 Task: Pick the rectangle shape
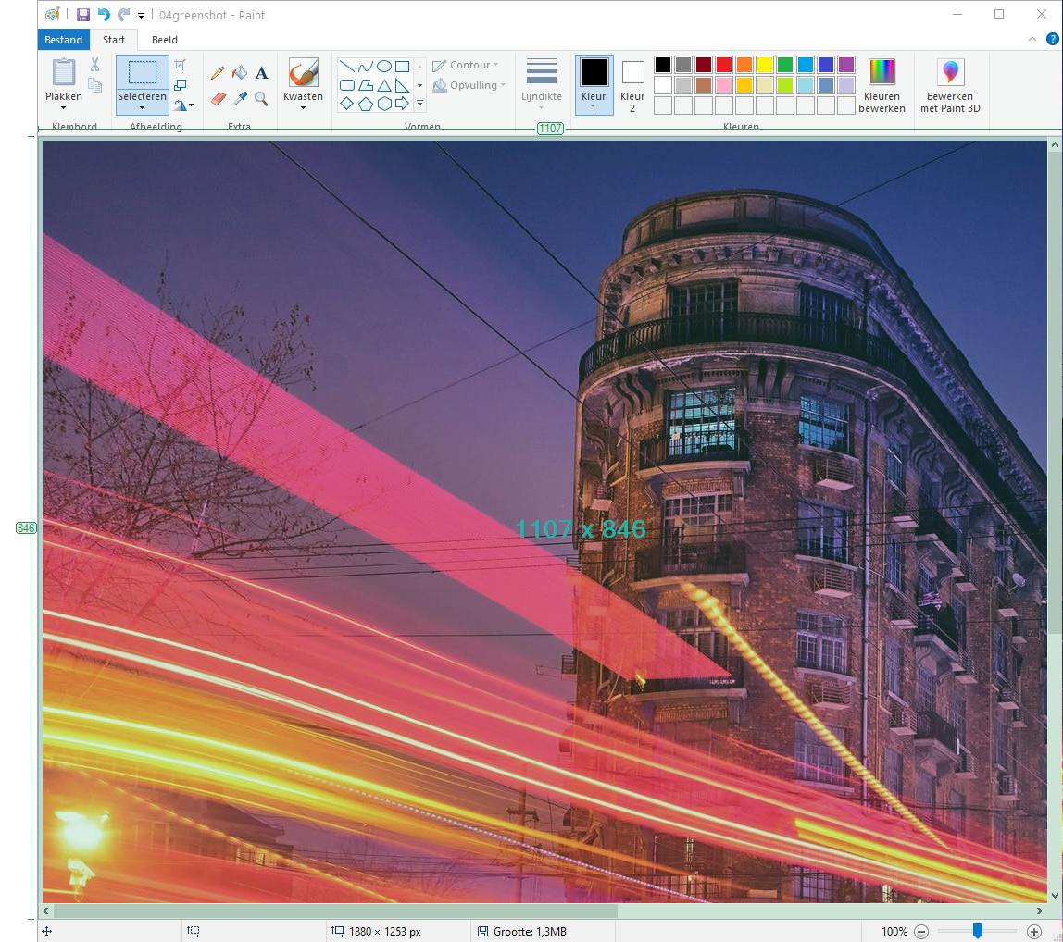pos(402,67)
